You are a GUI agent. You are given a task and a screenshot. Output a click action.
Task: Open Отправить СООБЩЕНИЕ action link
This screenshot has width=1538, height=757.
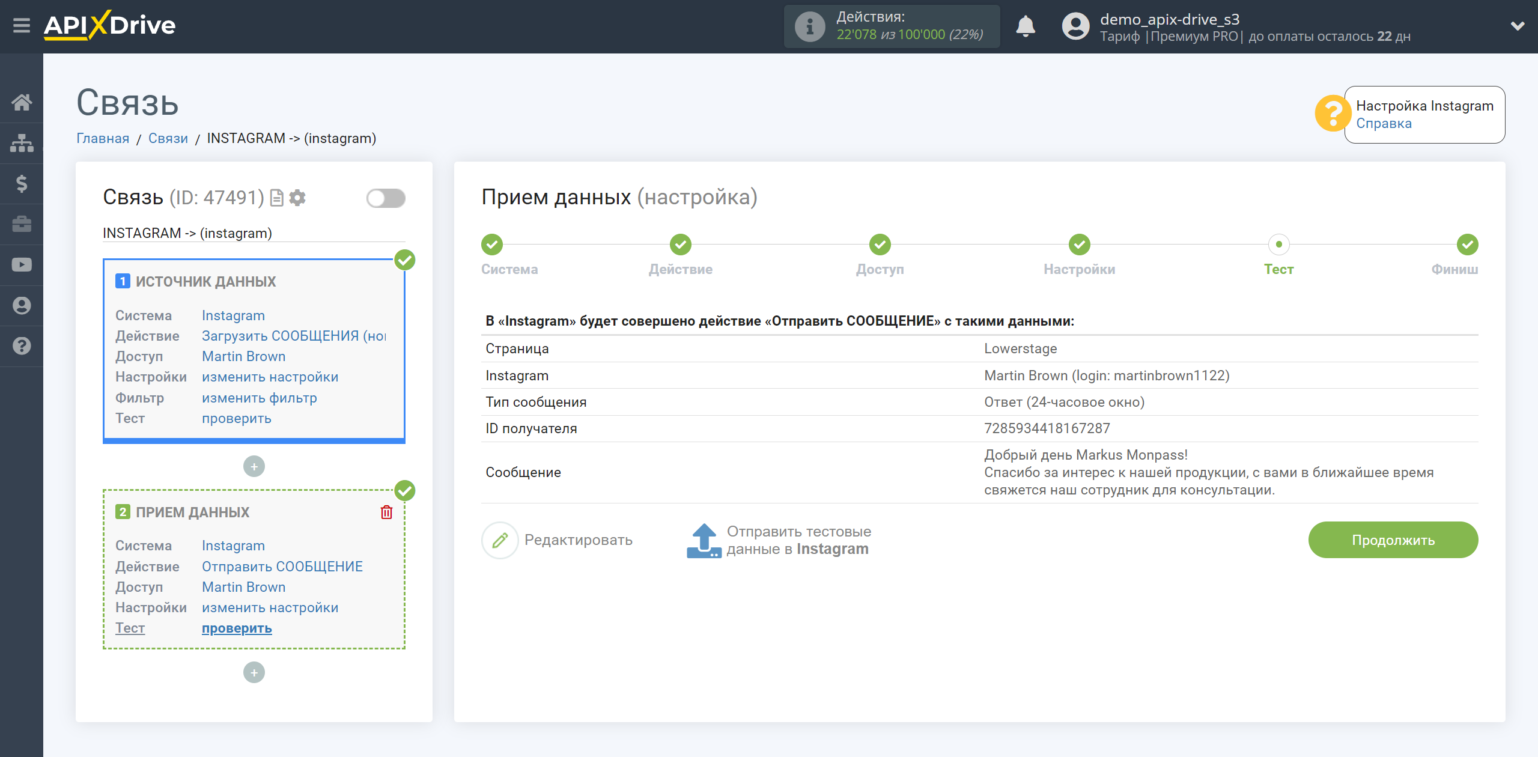pyautogui.click(x=282, y=567)
